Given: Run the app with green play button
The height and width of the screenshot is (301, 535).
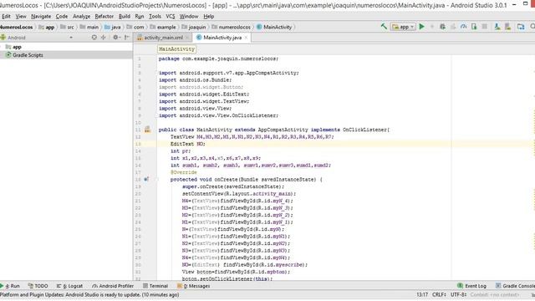Looking at the screenshot, I should [x=422, y=27].
